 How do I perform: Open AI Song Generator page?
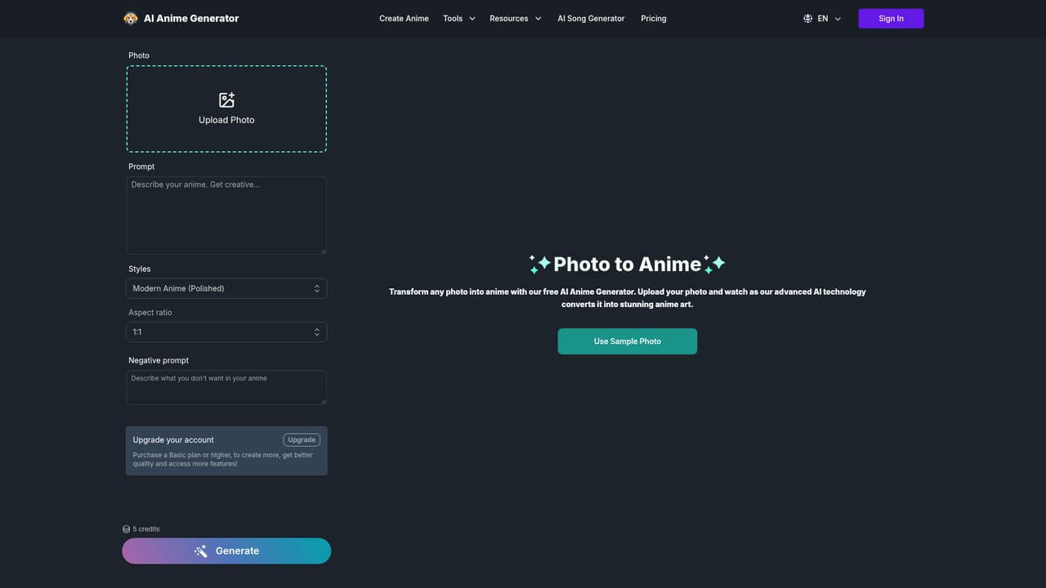tap(591, 18)
